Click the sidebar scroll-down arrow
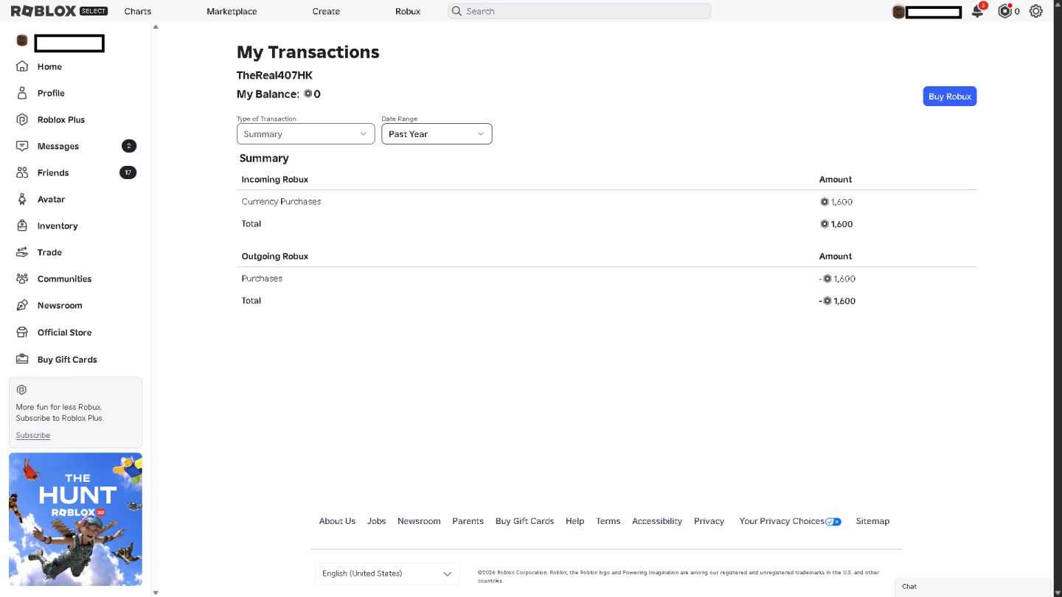This screenshot has width=1062, height=597. pyautogui.click(x=155, y=592)
